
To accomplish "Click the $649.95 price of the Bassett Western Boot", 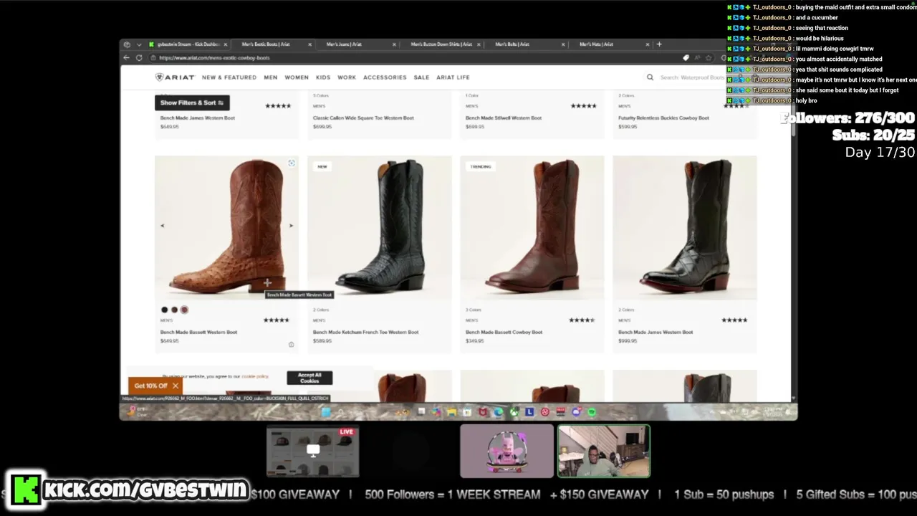I will click(x=169, y=341).
